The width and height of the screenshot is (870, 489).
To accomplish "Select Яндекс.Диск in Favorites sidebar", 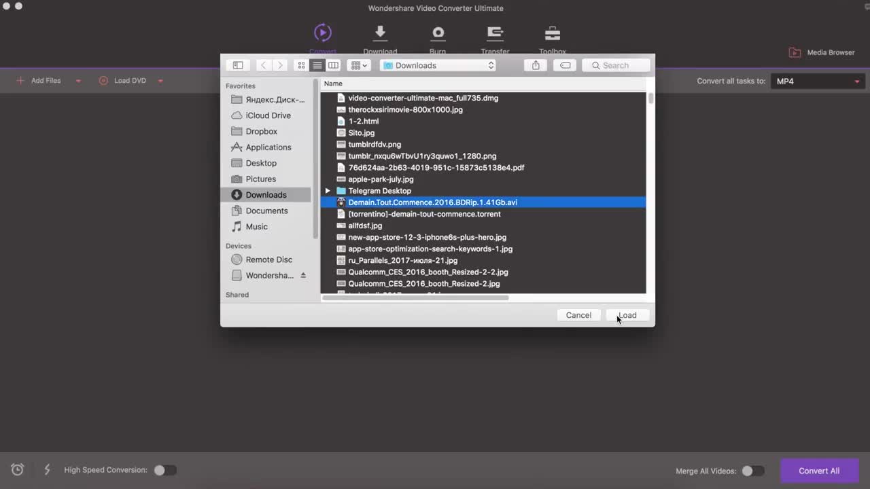I will pyautogui.click(x=268, y=100).
